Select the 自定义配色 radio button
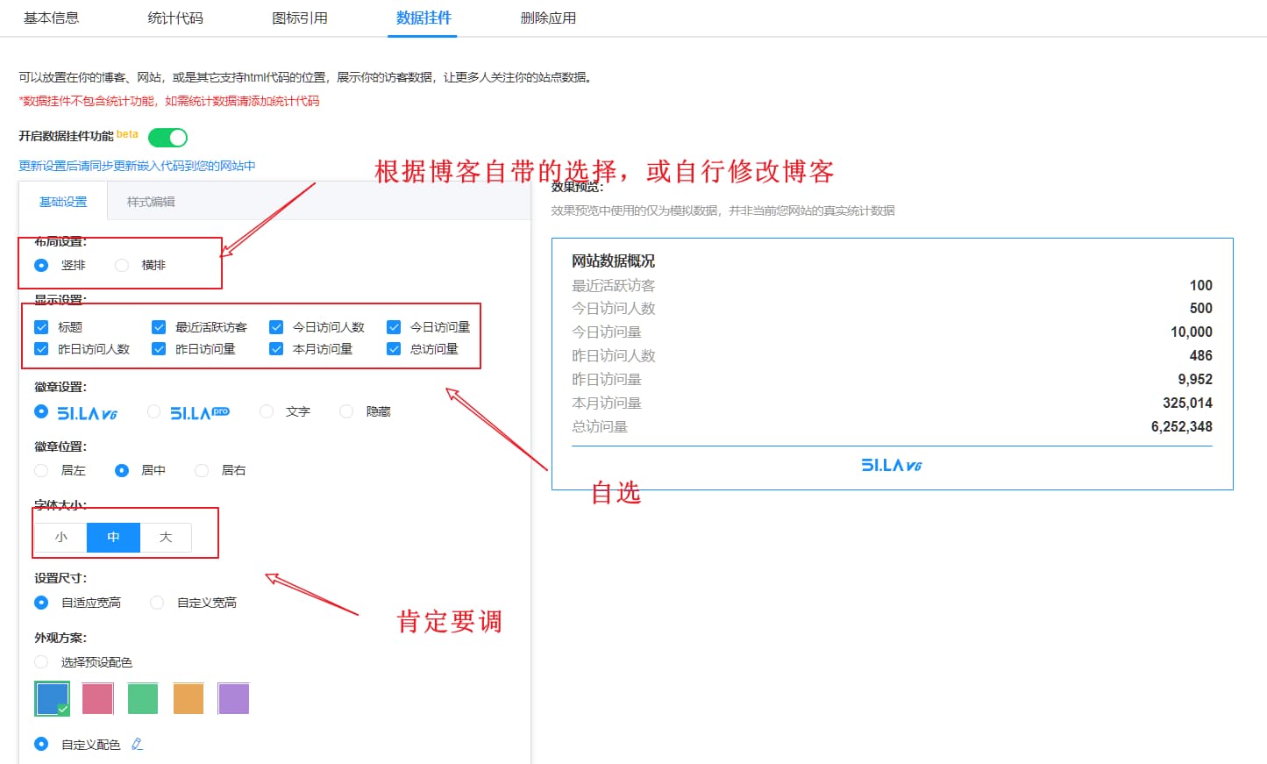1267x764 pixels. [41, 744]
